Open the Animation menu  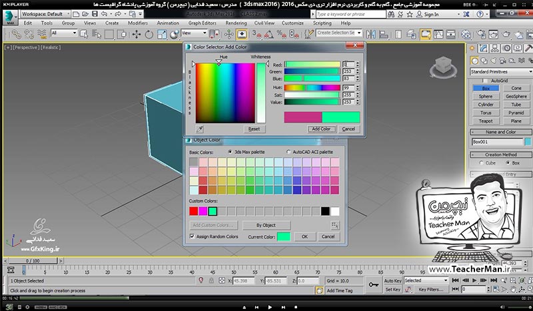click(x=168, y=23)
